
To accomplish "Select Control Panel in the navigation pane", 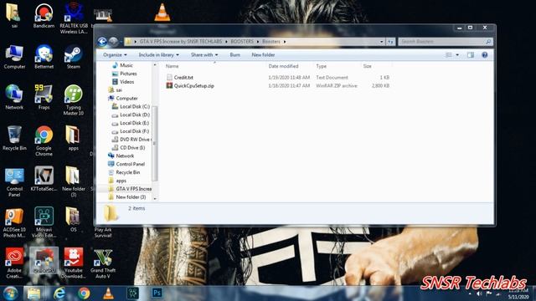I will (131, 164).
